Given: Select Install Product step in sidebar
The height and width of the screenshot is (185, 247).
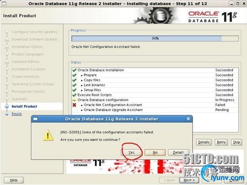Looking at the screenshot, I should pos(24,107).
